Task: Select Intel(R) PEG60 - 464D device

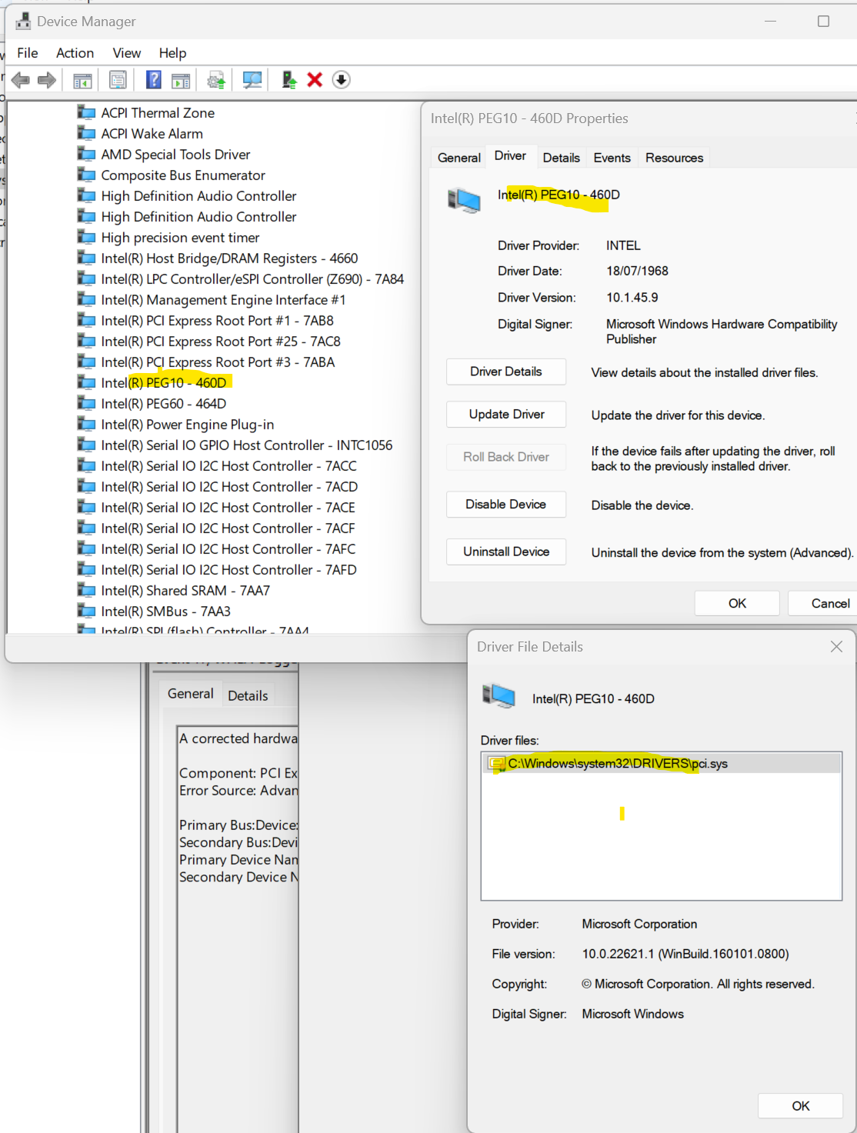Action: click(163, 404)
